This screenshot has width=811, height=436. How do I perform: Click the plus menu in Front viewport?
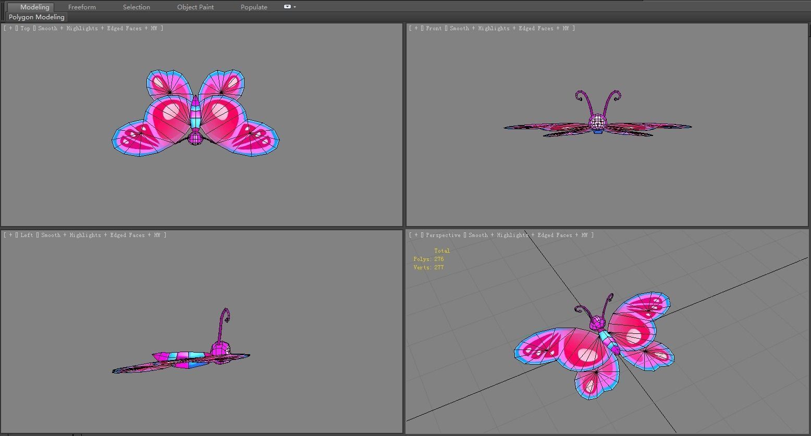(416, 29)
